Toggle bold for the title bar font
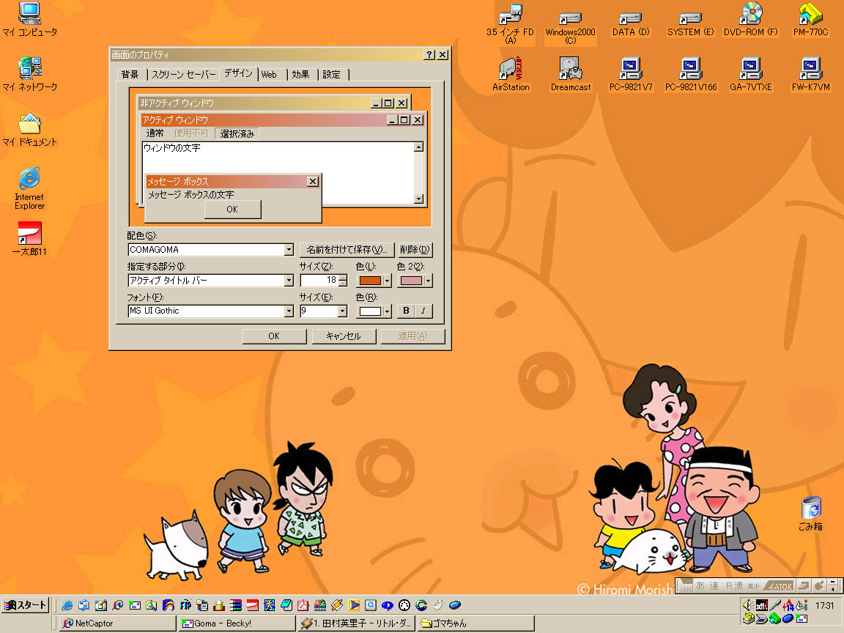 [407, 311]
